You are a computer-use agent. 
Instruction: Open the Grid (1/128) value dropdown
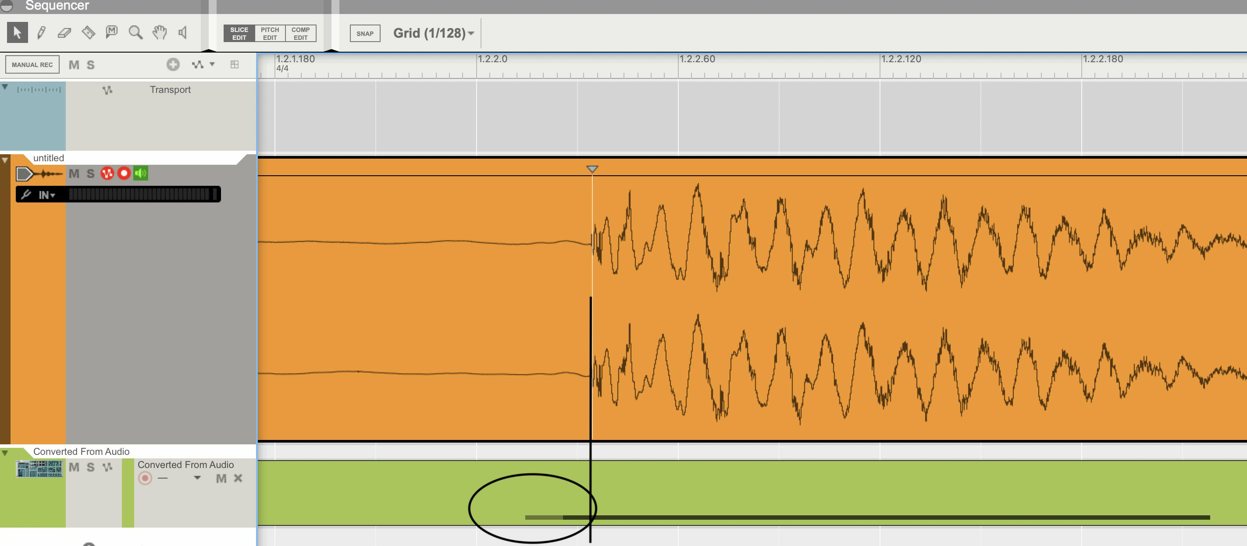434,33
